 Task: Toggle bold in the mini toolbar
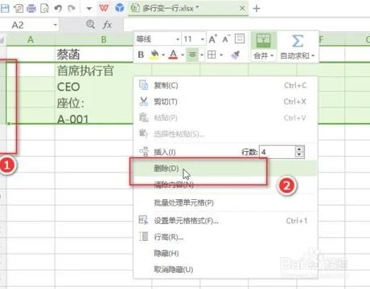point(141,55)
